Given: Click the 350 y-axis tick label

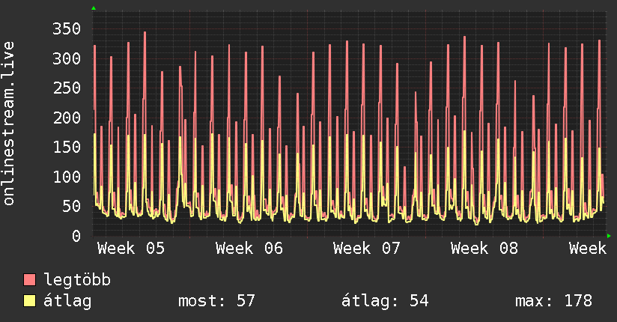Looking at the screenshot, I should [66, 29].
